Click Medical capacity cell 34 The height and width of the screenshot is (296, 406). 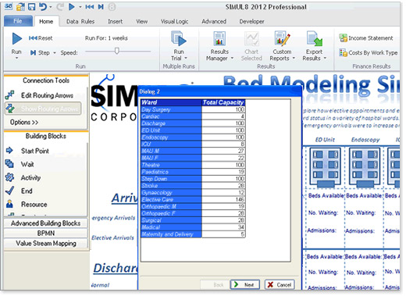[223, 227]
